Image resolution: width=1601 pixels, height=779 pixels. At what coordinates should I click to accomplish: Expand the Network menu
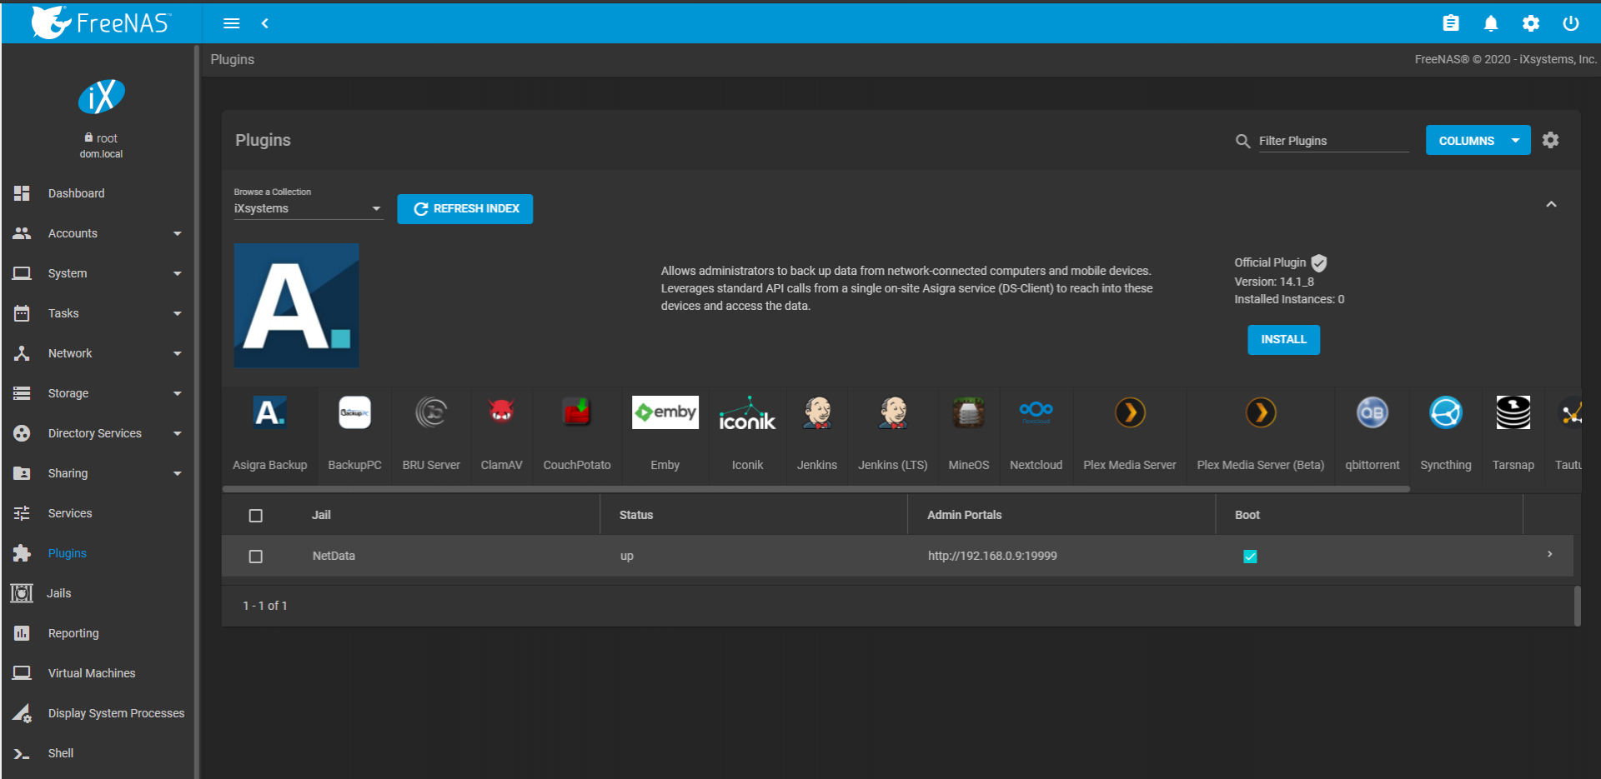[x=98, y=353]
